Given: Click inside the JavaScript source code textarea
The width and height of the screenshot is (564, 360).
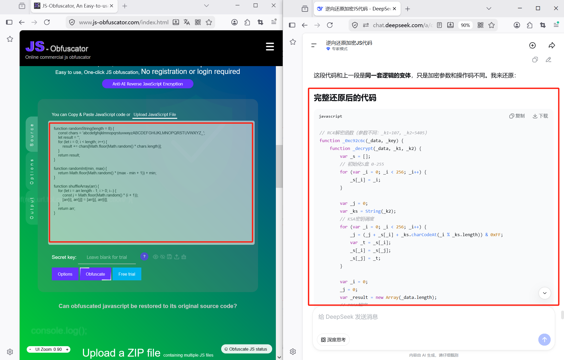Looking at the screenshot, I should coord(151,182).
